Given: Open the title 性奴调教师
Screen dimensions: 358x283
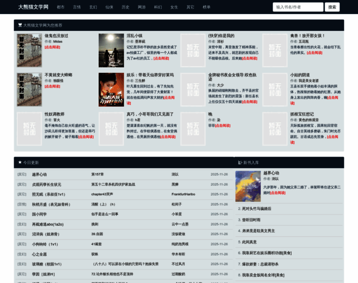Looking at the screenshot, I should pos(54,114).
